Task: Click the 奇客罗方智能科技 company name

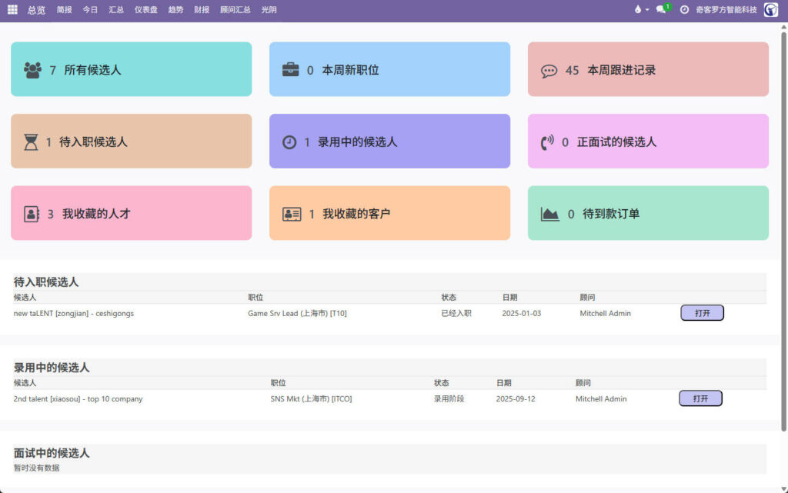Action: 728,9
